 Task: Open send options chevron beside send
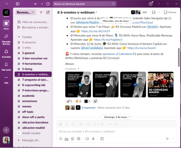pos(173,139)
